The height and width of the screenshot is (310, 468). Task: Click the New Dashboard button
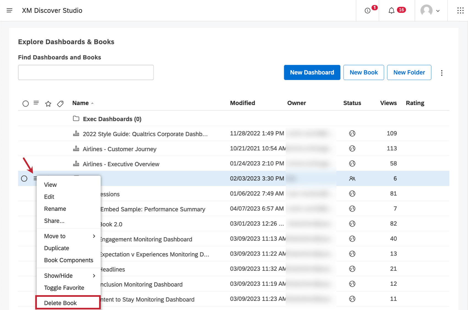click(312, 73)
